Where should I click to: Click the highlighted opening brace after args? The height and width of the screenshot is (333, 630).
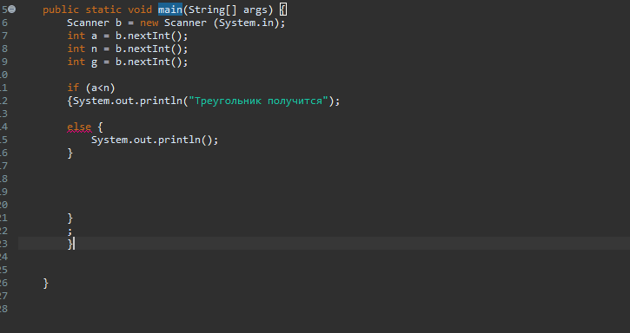pyautogui.click(x=283, y=10)
